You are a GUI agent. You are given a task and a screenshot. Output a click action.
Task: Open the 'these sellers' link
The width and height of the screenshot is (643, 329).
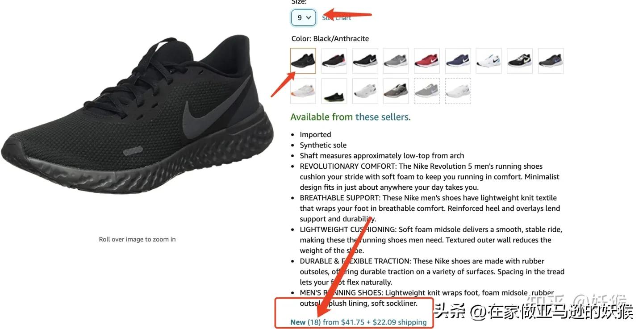tap(383, 117)
